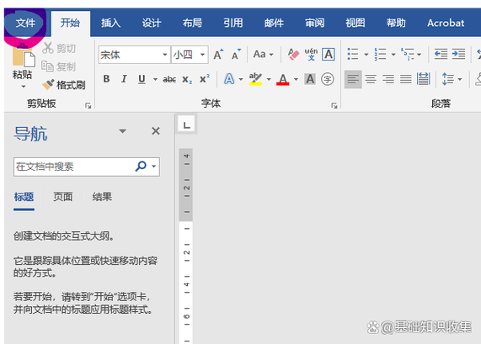Apply yellow text highlight color

(255, 79)
